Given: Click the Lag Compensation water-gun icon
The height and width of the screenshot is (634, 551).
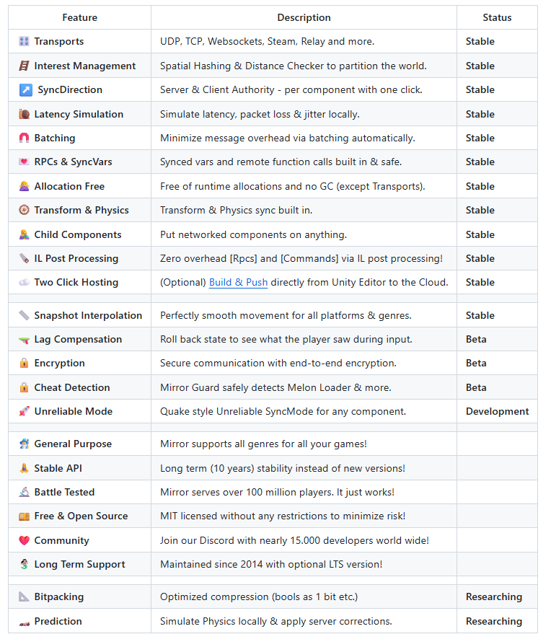Looking at the screenshot, I should coord(25,340).
